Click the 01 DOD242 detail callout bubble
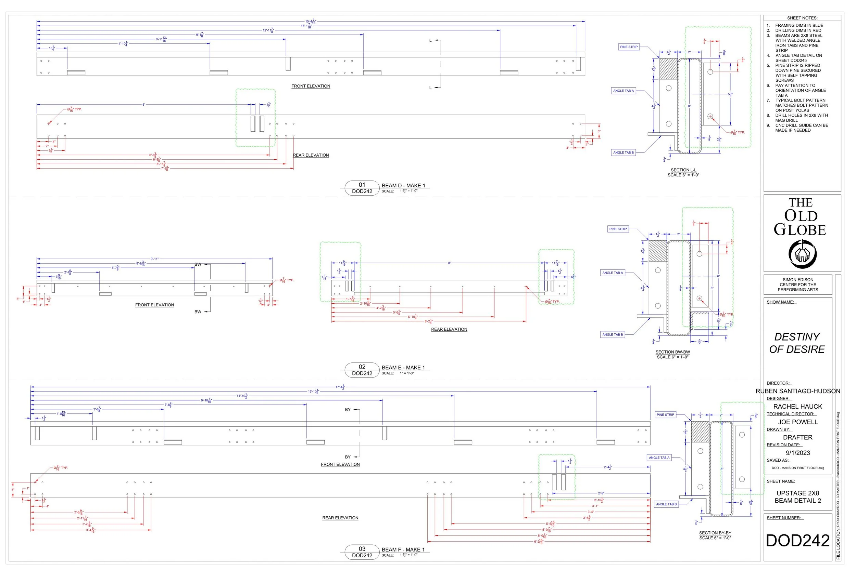Image resolution: width=856 pixels, height=570 pixels. [x=362, y=188]
